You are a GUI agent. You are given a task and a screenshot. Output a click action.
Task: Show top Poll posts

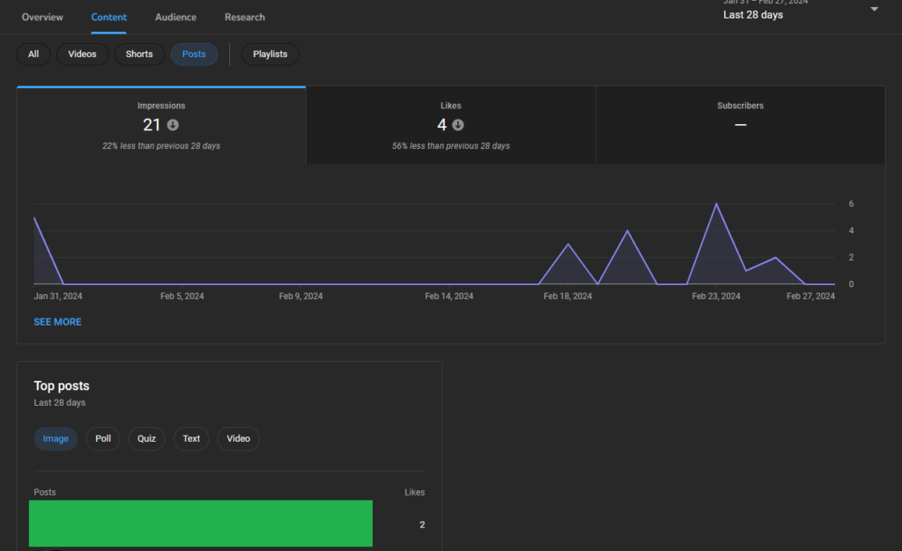coord(103,438)
